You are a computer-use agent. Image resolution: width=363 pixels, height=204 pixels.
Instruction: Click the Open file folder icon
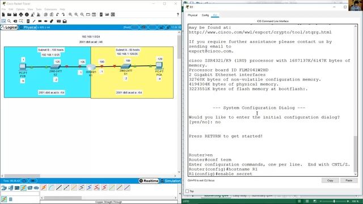[x=9, y=15]
